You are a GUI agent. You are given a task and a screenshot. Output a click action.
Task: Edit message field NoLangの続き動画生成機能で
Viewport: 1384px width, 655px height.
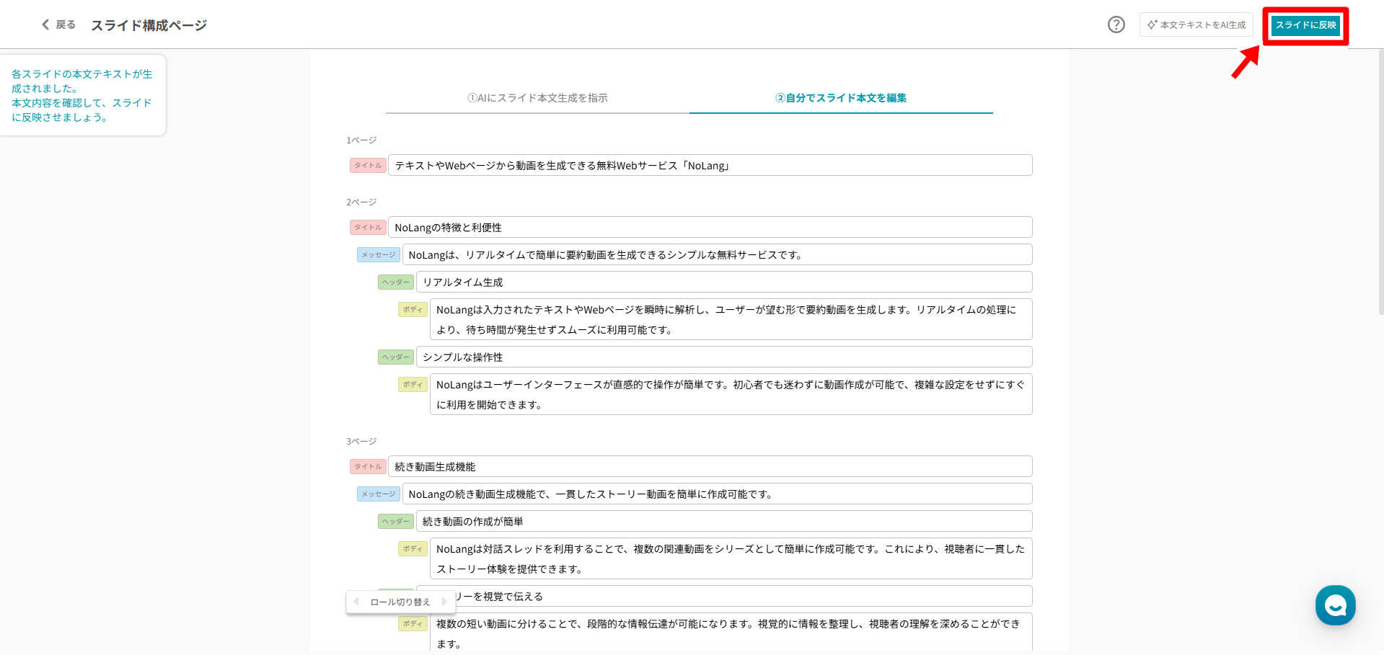pyautogui.click(x=718, y=494)
